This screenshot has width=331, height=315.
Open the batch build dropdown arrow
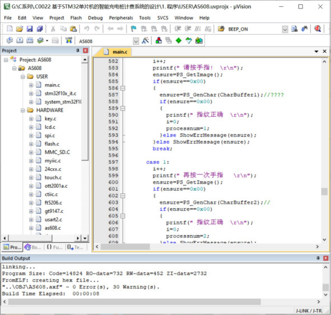point(47,41)
